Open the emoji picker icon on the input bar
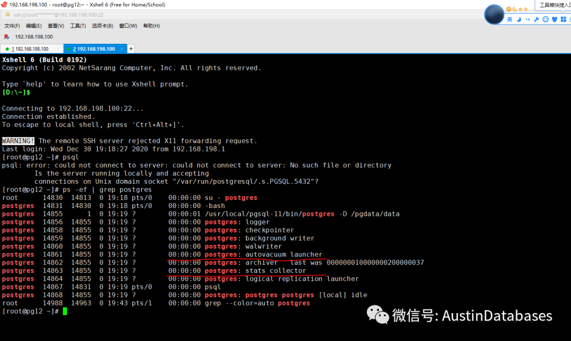 tap(546, 20)
